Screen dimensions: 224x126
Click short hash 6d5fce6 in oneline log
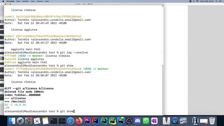point(10,62)
